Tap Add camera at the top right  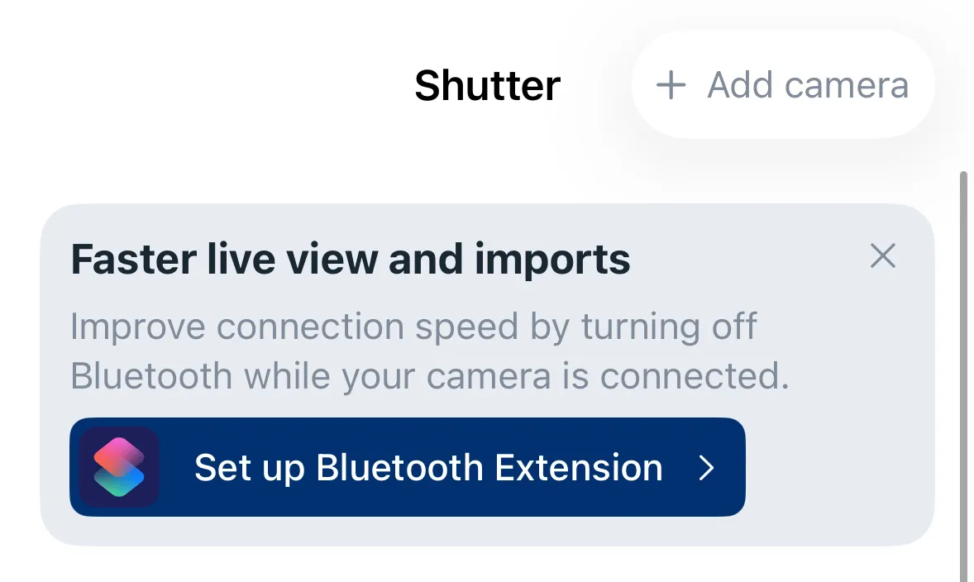[782, 83]
